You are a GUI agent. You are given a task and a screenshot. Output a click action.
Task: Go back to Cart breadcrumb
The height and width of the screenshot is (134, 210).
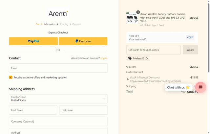pos(37,24)
